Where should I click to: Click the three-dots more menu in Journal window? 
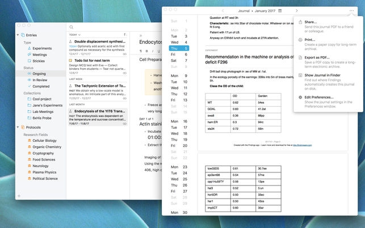pyautogui.click(x=351, y=11)
